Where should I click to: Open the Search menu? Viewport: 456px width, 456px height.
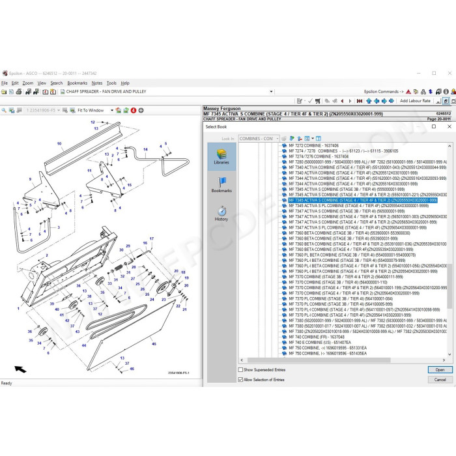tap(57, 83)
